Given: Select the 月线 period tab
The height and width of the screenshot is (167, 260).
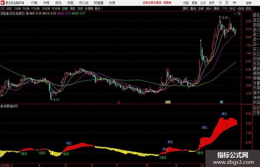Looking at the screenshot, I should pyautogui.click(x=80, y=9).
